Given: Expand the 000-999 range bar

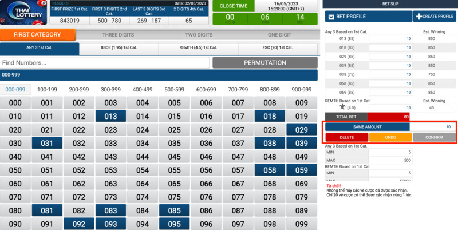Looking at the screenshot, I should pyautogui.click(x=159, y=75).
